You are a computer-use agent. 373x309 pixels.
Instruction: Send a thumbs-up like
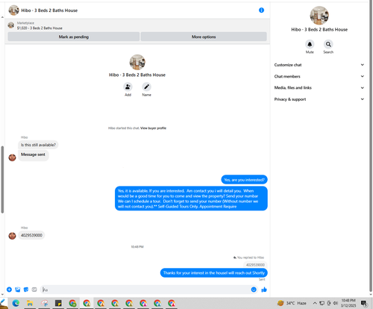click(x=264, y=290)
